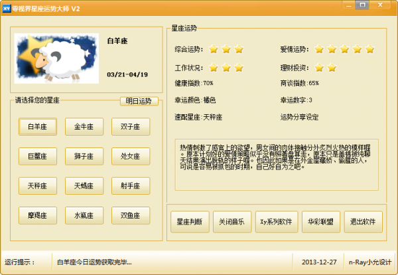
Task: Click the 射手座 button
Action: (x=130, y=185)
